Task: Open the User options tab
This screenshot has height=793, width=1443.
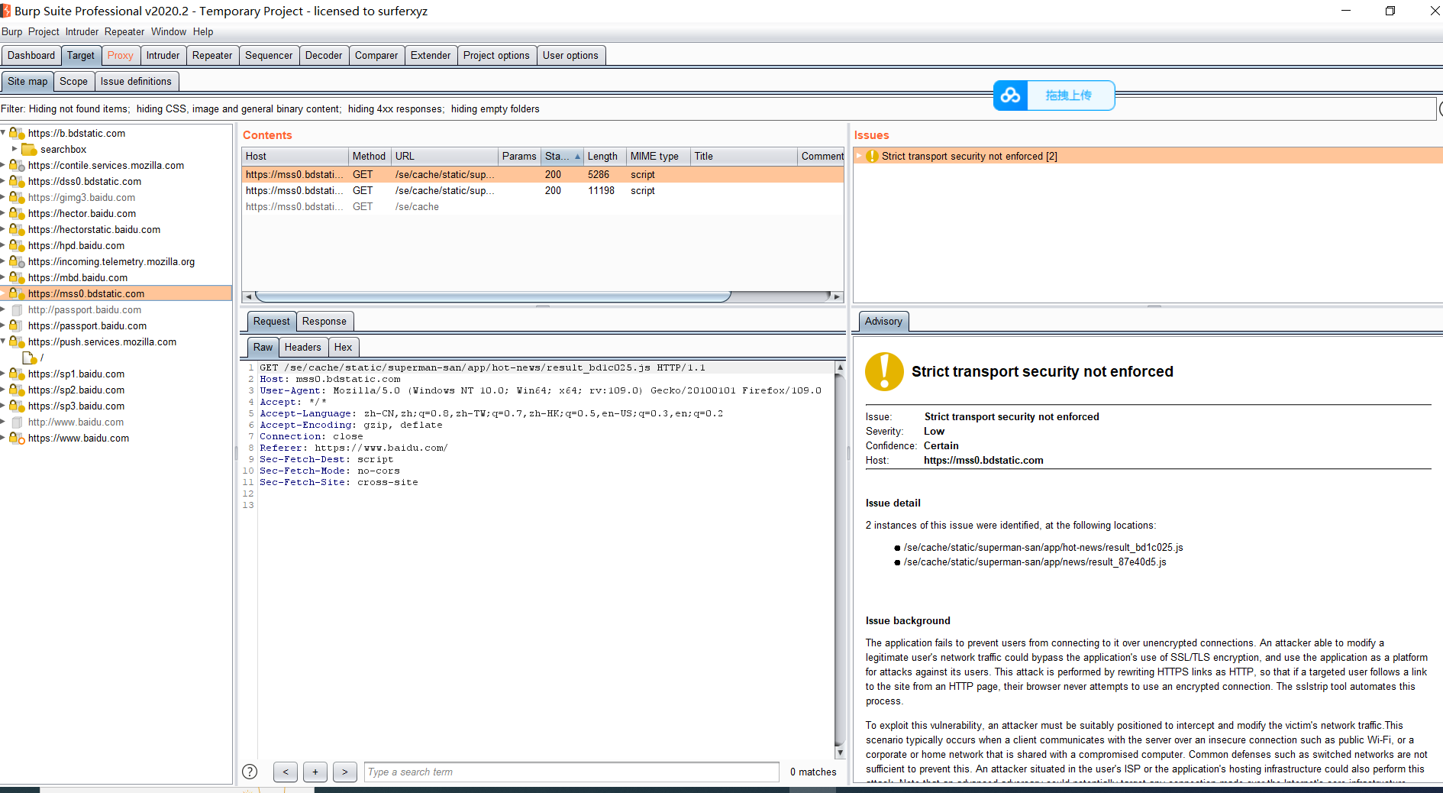Action: coord(570,55)
